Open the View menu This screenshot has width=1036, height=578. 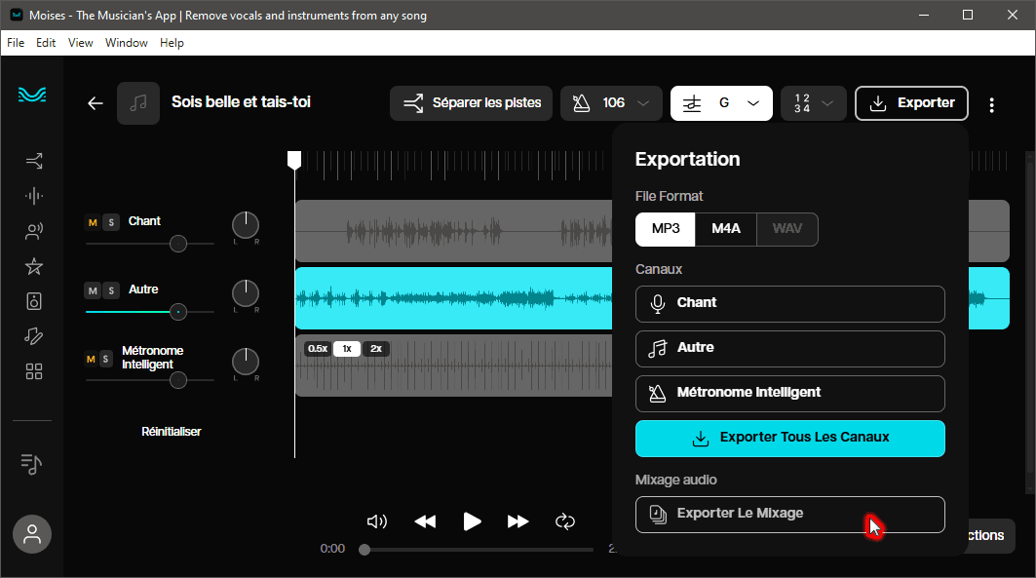80,42
